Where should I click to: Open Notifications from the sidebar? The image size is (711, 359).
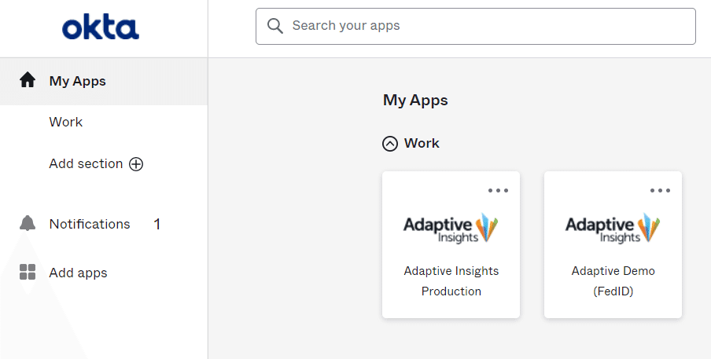click(x=90, y=224)
